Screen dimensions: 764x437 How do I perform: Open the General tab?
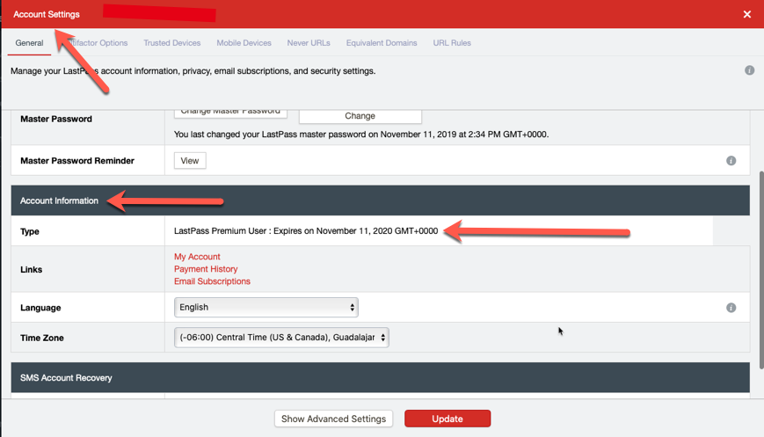(x=29, y=43)
